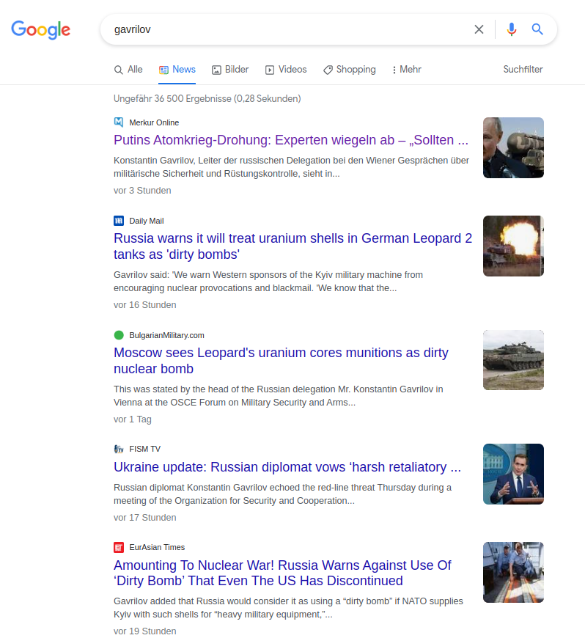Click the Google logo

[40, 30]
